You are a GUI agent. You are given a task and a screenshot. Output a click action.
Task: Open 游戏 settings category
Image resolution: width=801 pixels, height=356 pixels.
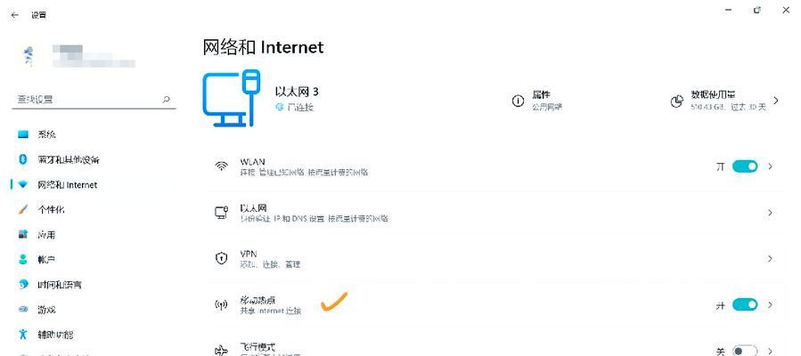tap(94, 309)
